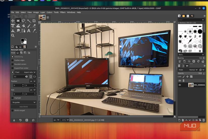Refresh the brushes list
The width and height of the screenshot is (208, 139).
click(x=198, y=61)
